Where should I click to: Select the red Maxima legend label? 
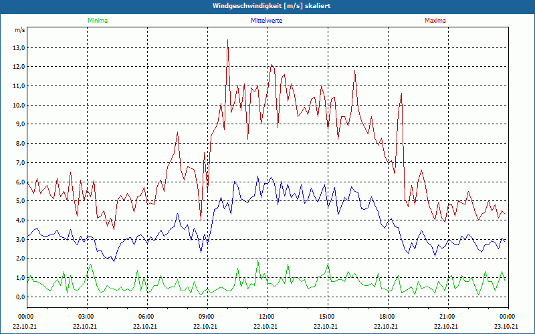[x=435, y=21]
